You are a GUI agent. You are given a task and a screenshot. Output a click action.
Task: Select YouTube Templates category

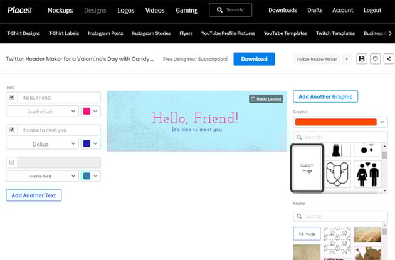click(x=285, y=33)
